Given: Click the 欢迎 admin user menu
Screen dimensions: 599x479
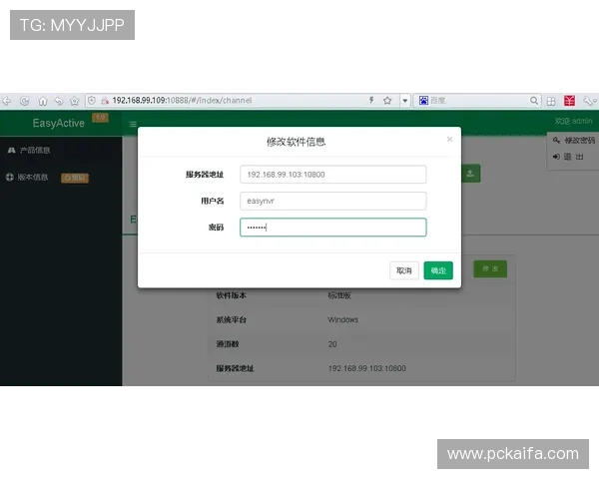Looking at the screenshot, I should [573, 121].
